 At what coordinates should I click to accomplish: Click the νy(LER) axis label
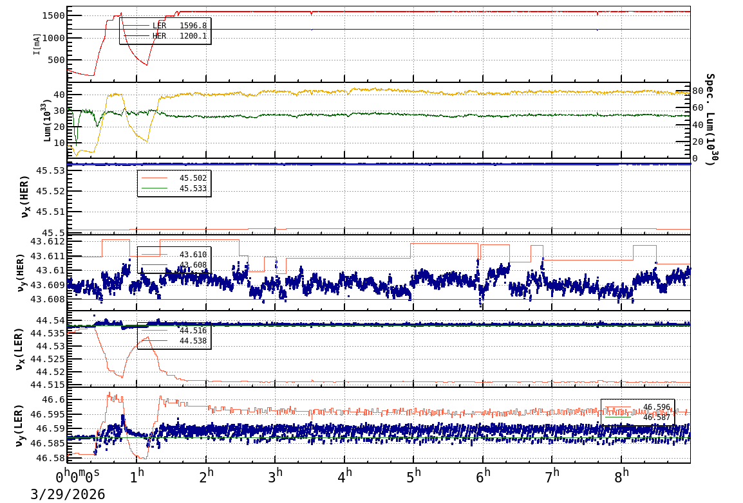(19, 425)
